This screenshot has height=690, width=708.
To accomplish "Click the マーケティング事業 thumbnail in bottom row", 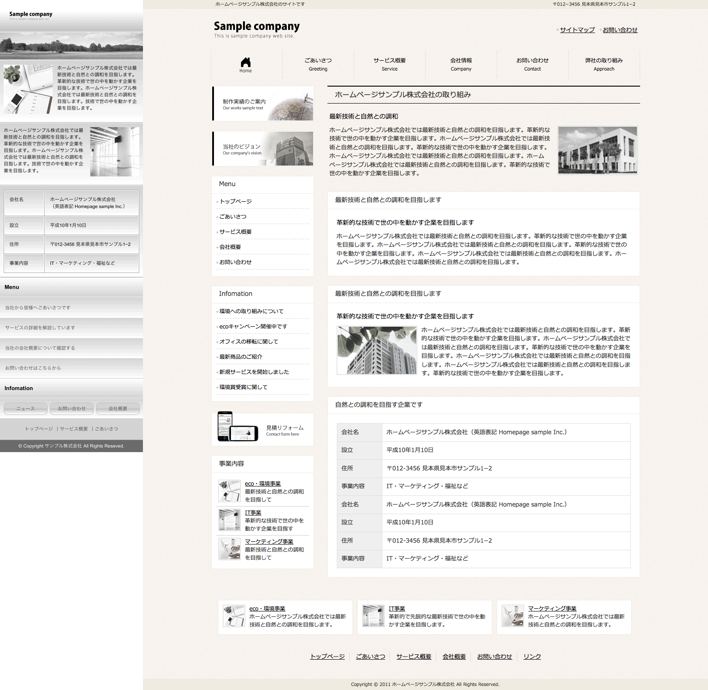I will click(512, 616).
